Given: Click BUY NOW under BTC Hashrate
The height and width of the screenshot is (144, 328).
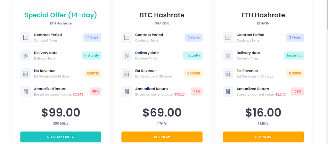Looking at the screenshot, I should pos(162,137).
